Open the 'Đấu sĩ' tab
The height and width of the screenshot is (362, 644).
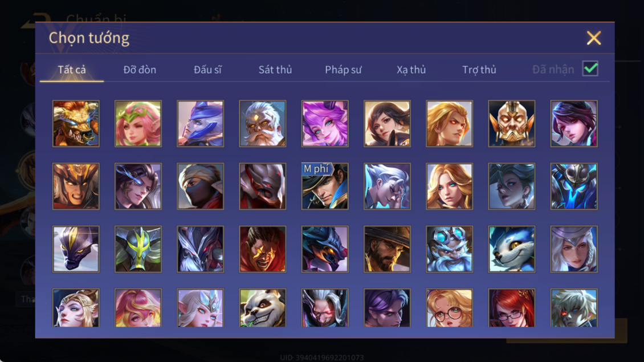point(207,70)
